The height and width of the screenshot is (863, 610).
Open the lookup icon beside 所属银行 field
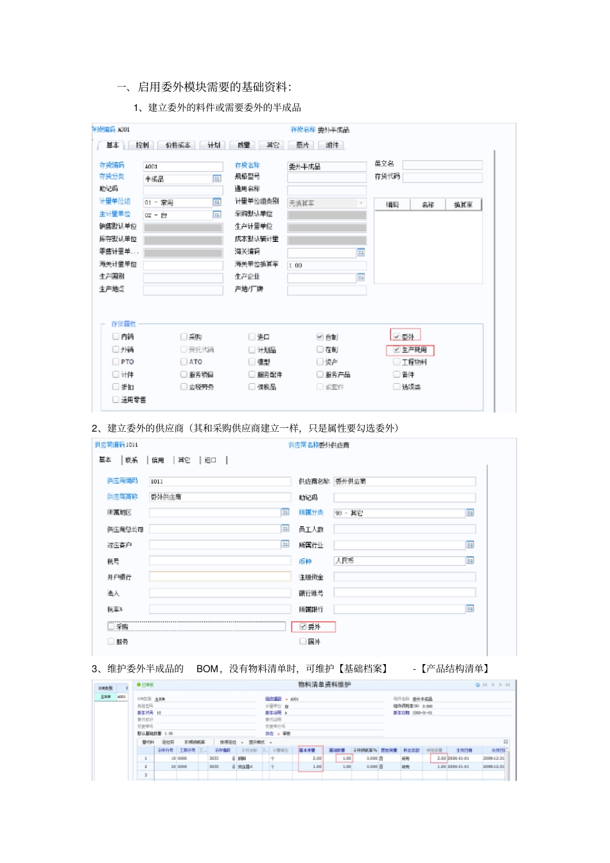coord(470,608)
